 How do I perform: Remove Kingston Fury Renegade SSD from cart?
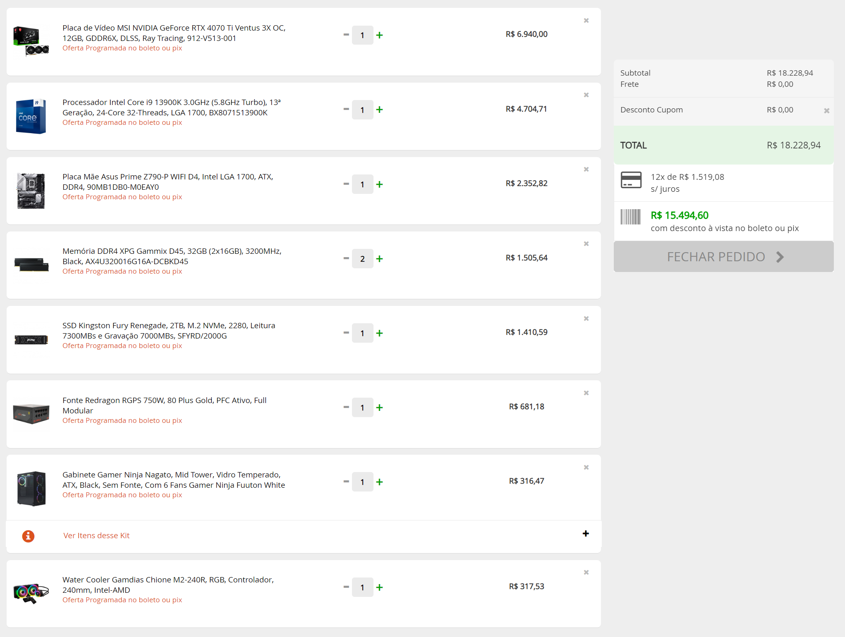(586, 318)
